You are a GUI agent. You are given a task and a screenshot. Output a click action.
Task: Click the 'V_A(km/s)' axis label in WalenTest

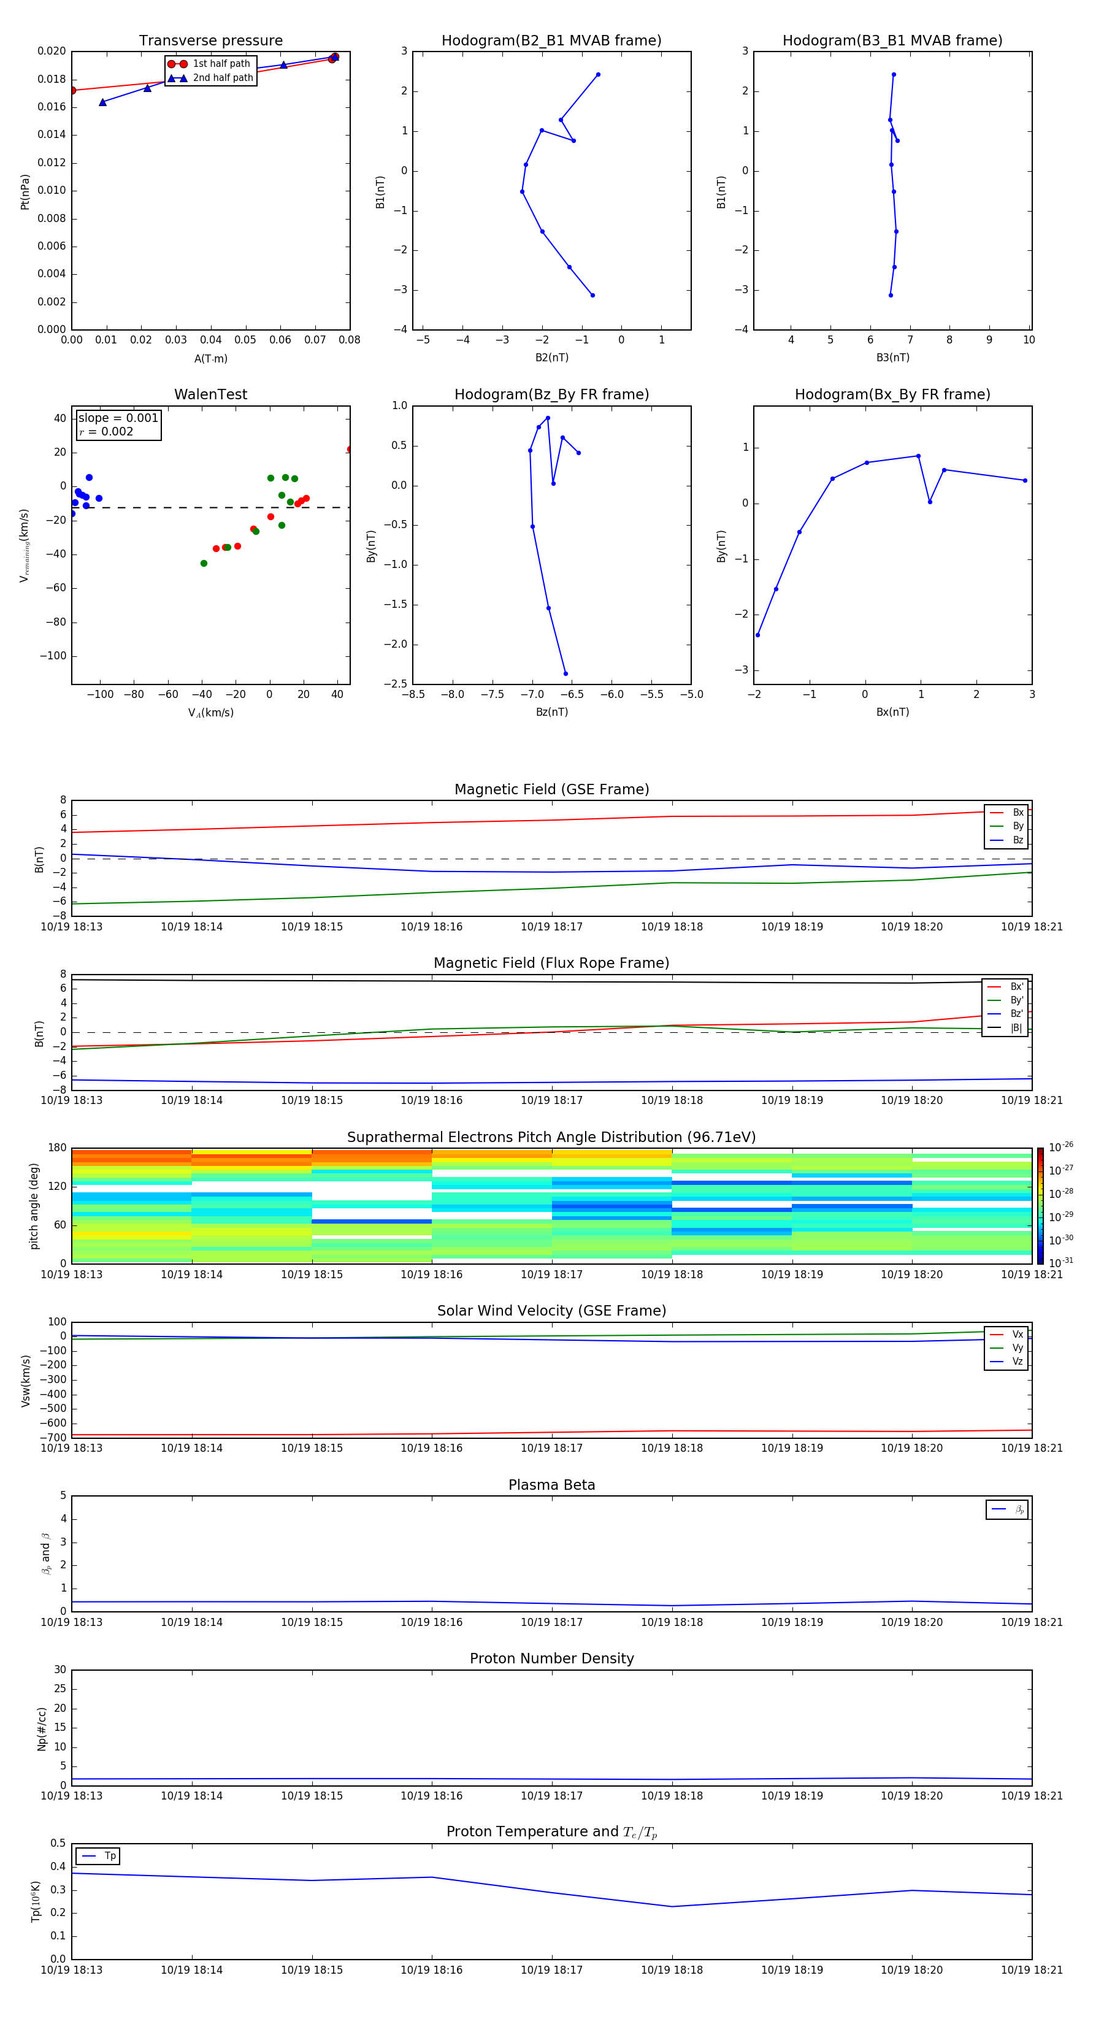[x=210, y=713]
